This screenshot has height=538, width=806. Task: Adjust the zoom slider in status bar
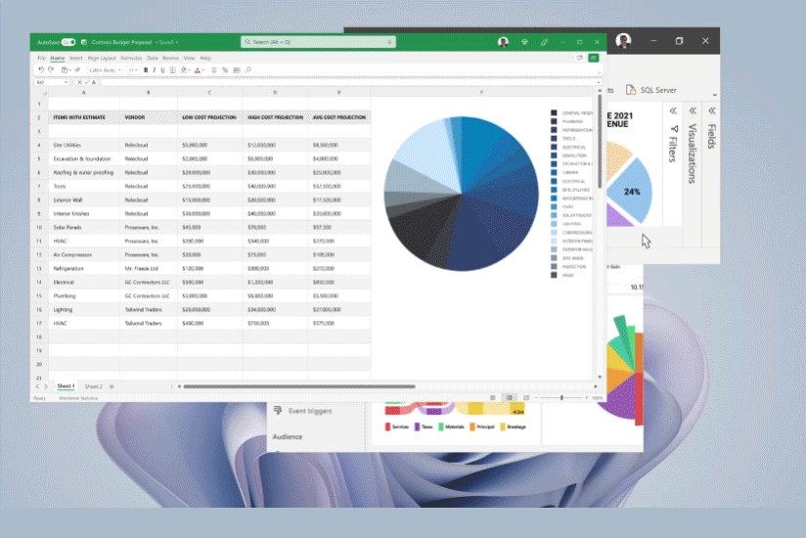click(561, 398)
